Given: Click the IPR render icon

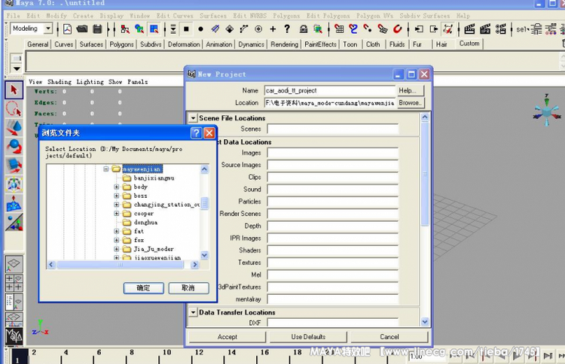Looking at the screenshot, I should pyautogui.click(x=485, y=29).
